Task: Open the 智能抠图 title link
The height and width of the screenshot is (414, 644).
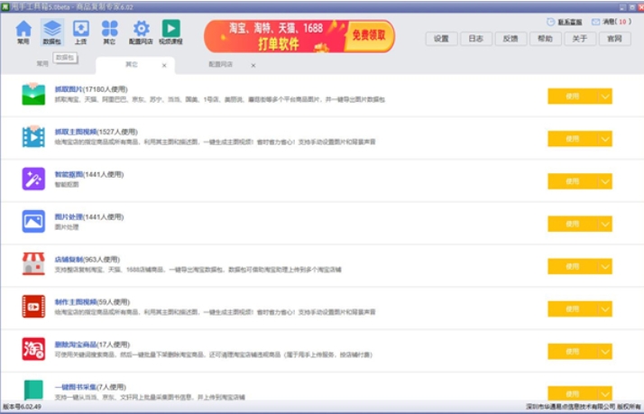Action: [69, 175]
